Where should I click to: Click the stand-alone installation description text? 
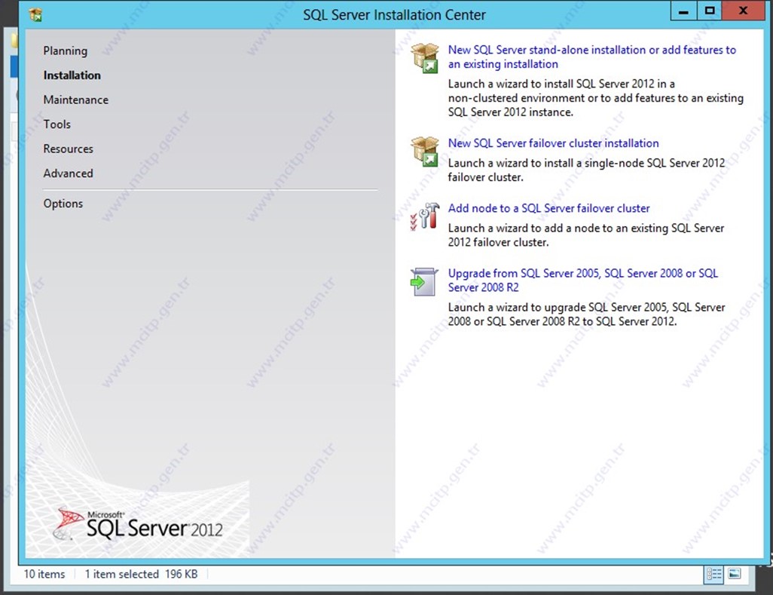click(x=595, y=98)
